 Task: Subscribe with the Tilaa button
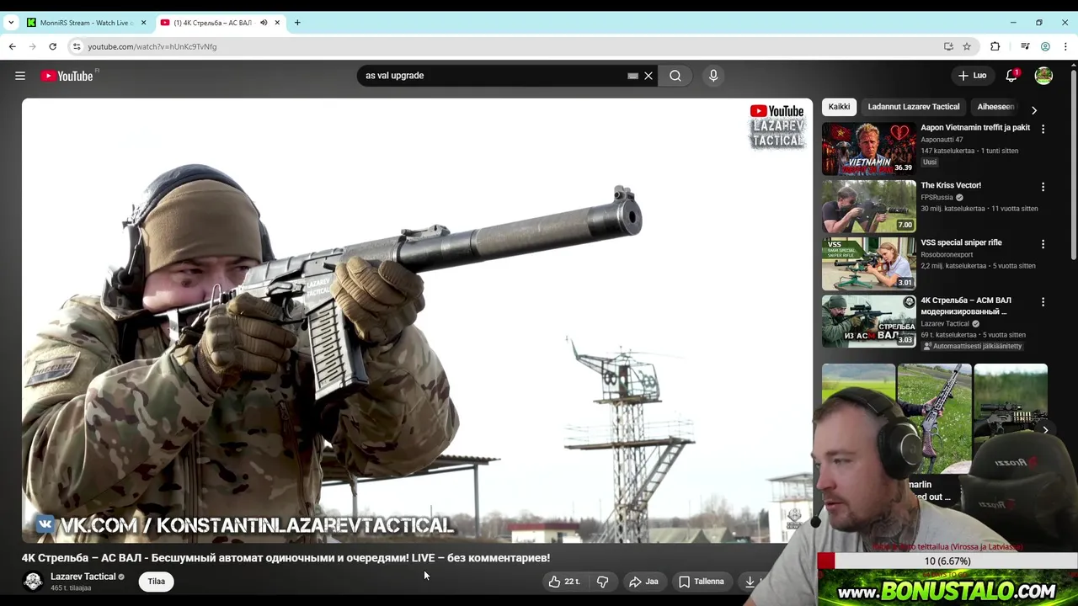coord(157,582)
